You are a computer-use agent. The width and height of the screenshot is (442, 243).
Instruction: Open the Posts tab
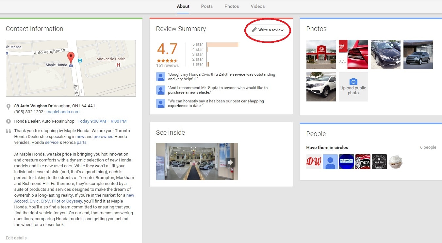(207, 6)
